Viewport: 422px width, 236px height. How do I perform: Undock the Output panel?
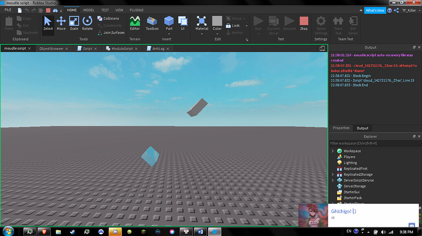click(x=414, y=47)
